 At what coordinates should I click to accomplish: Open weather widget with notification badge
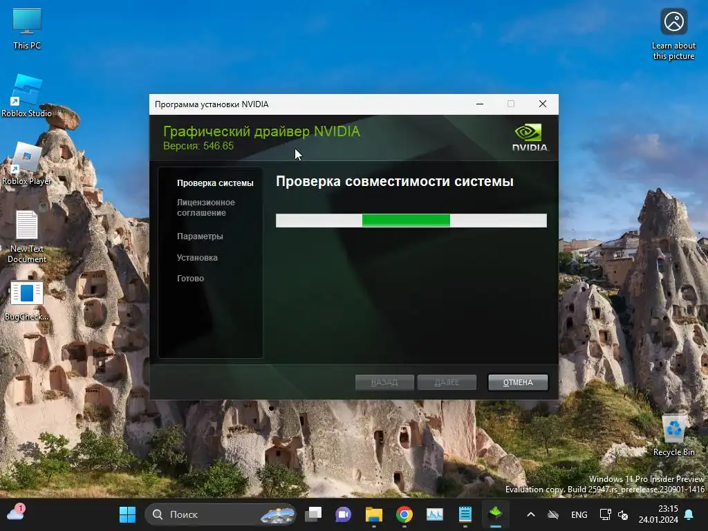point(16,514)
